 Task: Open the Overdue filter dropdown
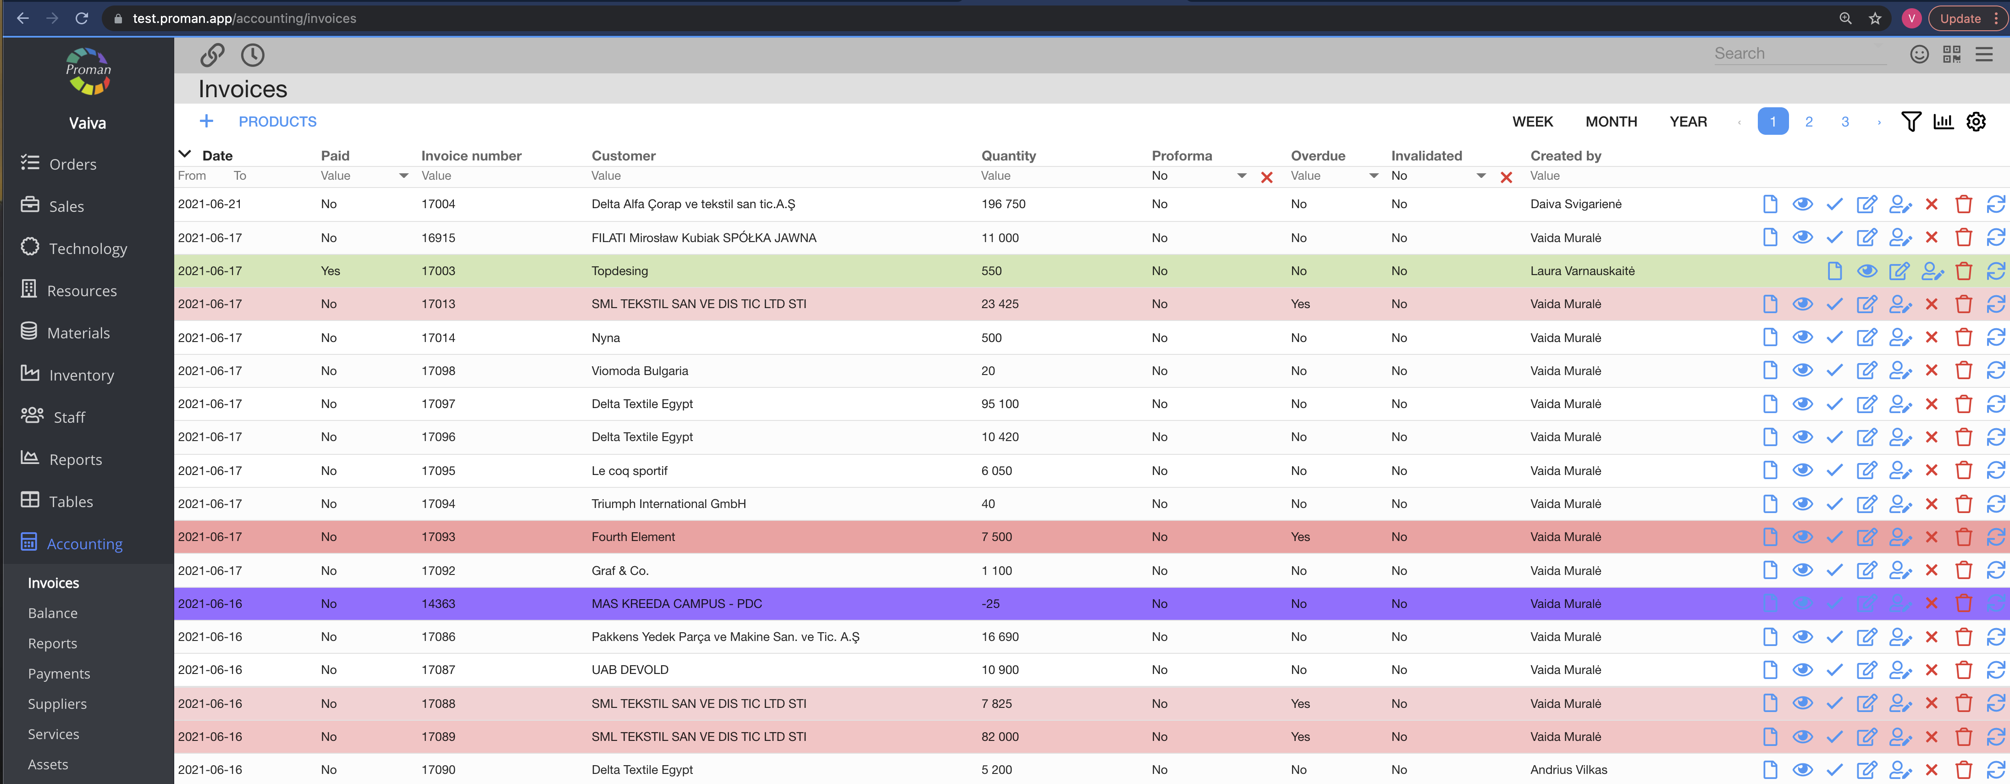point(1373,177)
